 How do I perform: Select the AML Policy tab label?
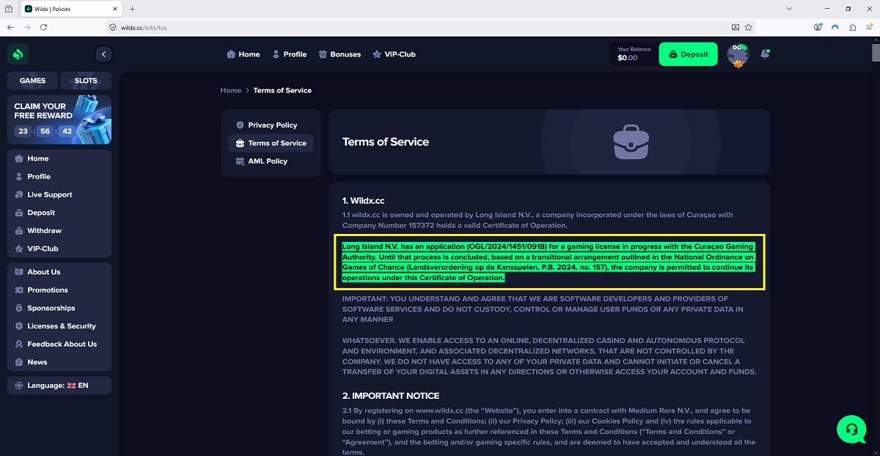pyautogui.click(x=268, y=161)
